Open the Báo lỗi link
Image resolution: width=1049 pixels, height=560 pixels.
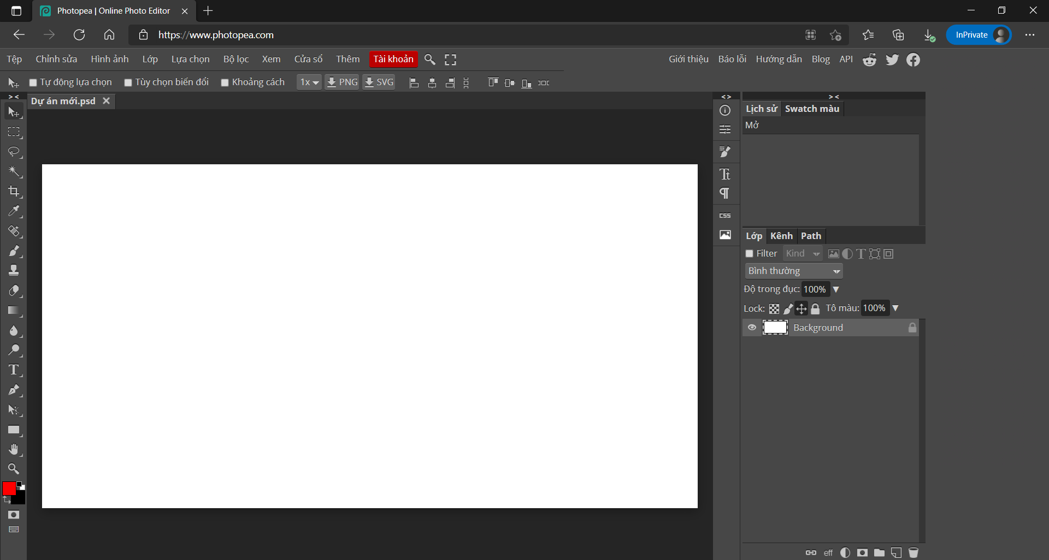click(732, 59)
